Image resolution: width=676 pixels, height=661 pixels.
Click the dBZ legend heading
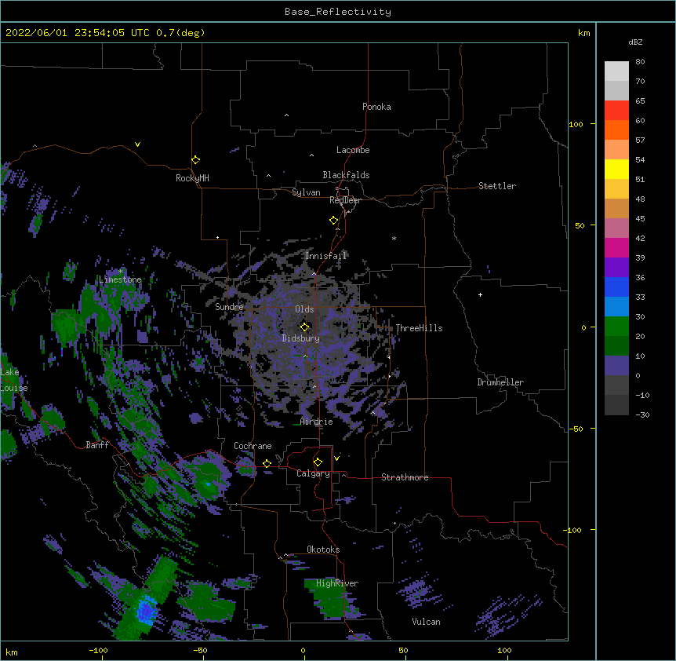[x=635, y=42]
